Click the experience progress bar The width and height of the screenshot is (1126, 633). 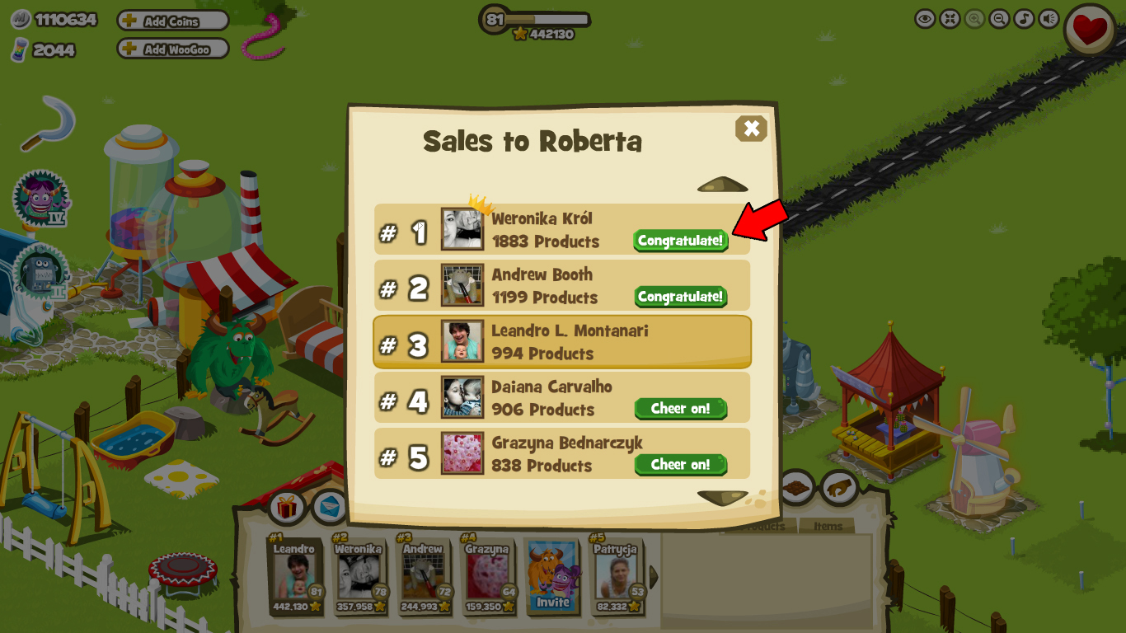coord(536,19)
